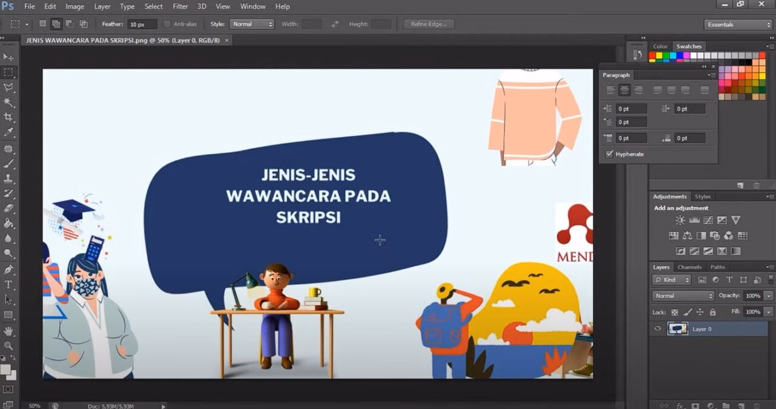
Task: Open the layer Kind filter dropdown
Action: coord(672,280)
